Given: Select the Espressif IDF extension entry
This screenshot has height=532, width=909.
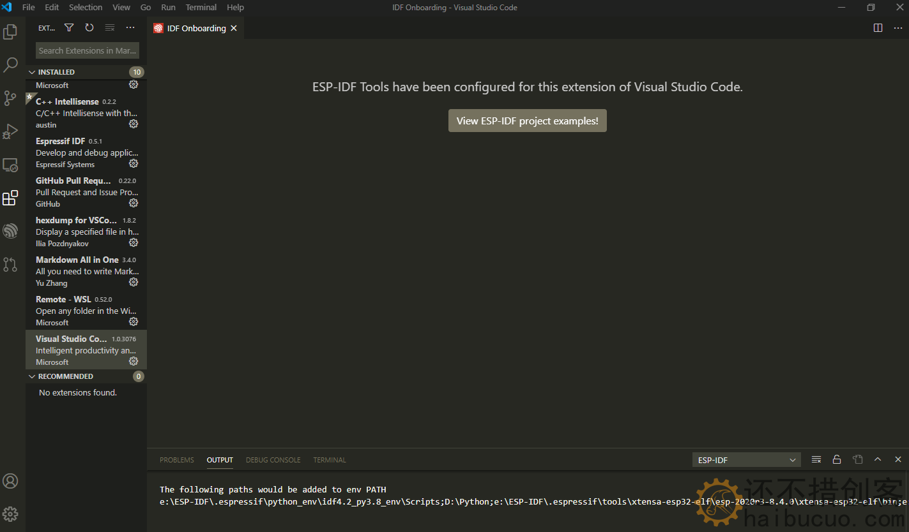Looking at the screenshot, I should click(86, 152).
